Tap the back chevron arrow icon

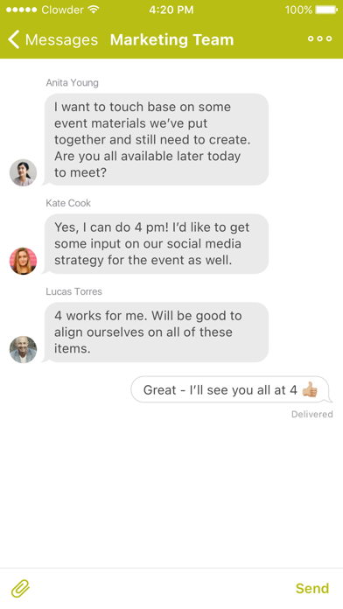(x=14, y=39)
